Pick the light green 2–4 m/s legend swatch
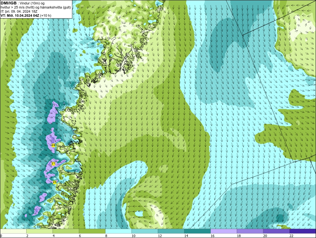Screen dimensions: 316x238 coord(39,231)
